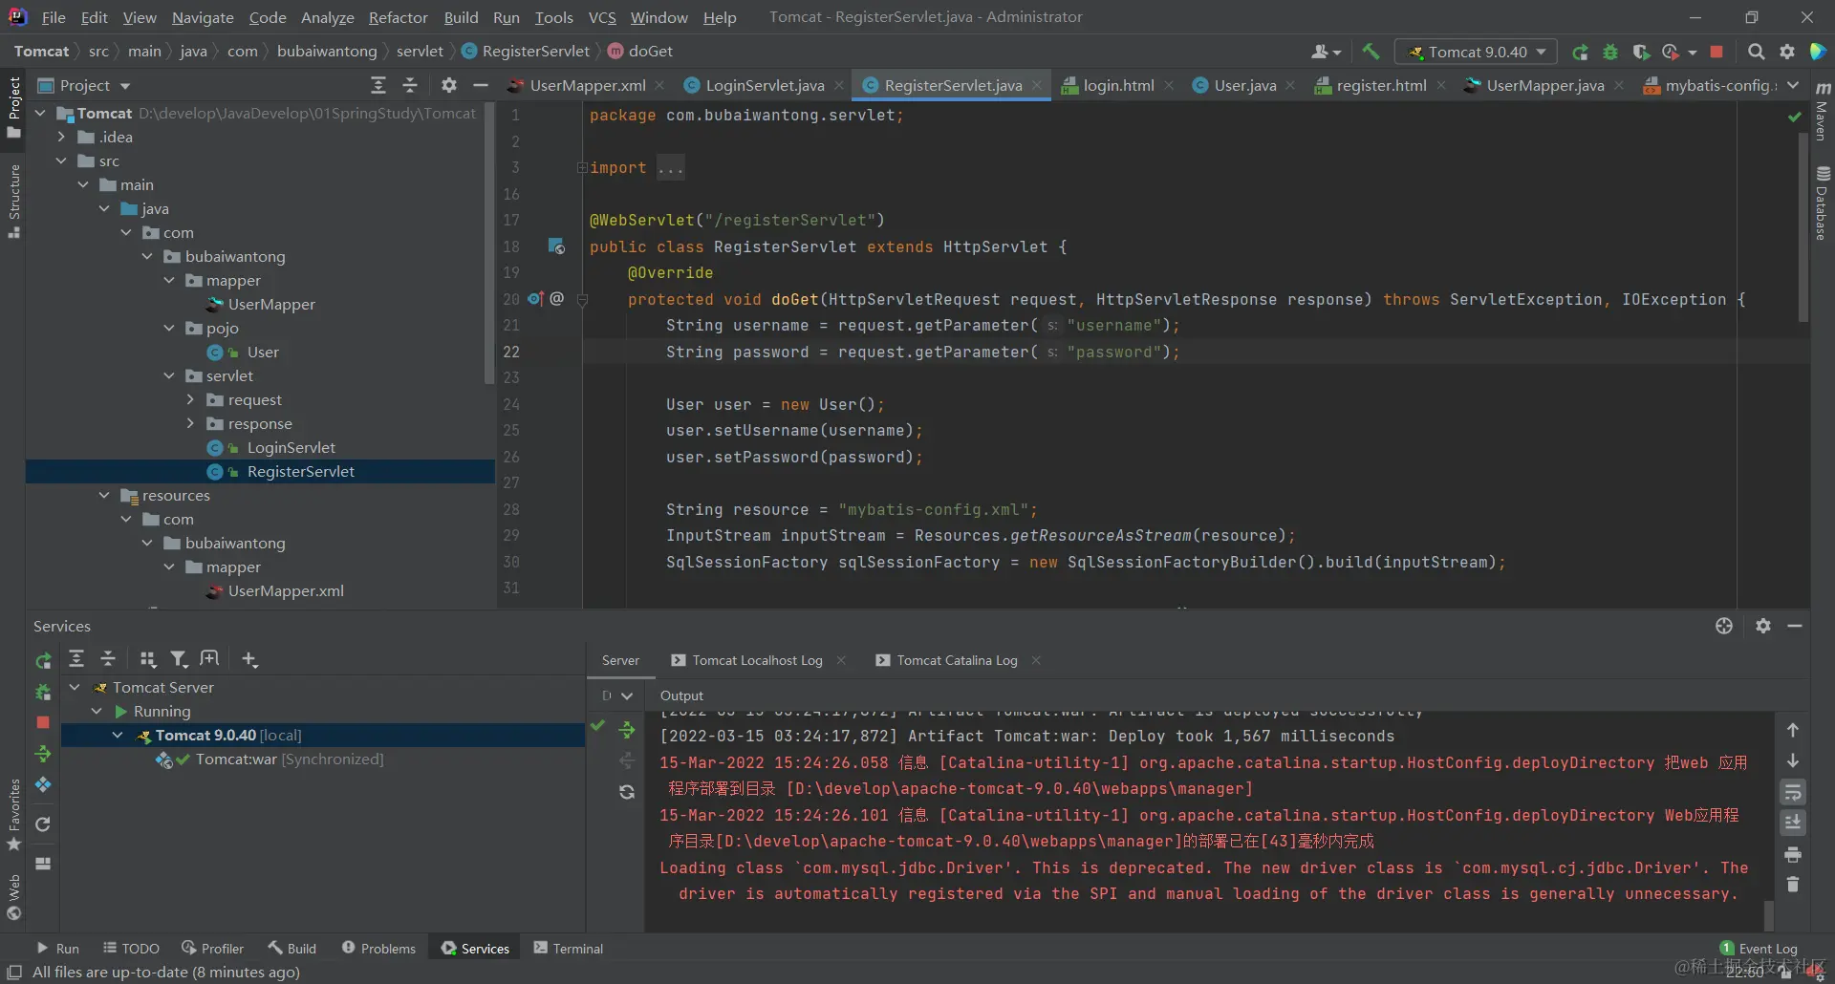1835x984 pixels.
Task: Open the Services filter menu
Action: 179,659
